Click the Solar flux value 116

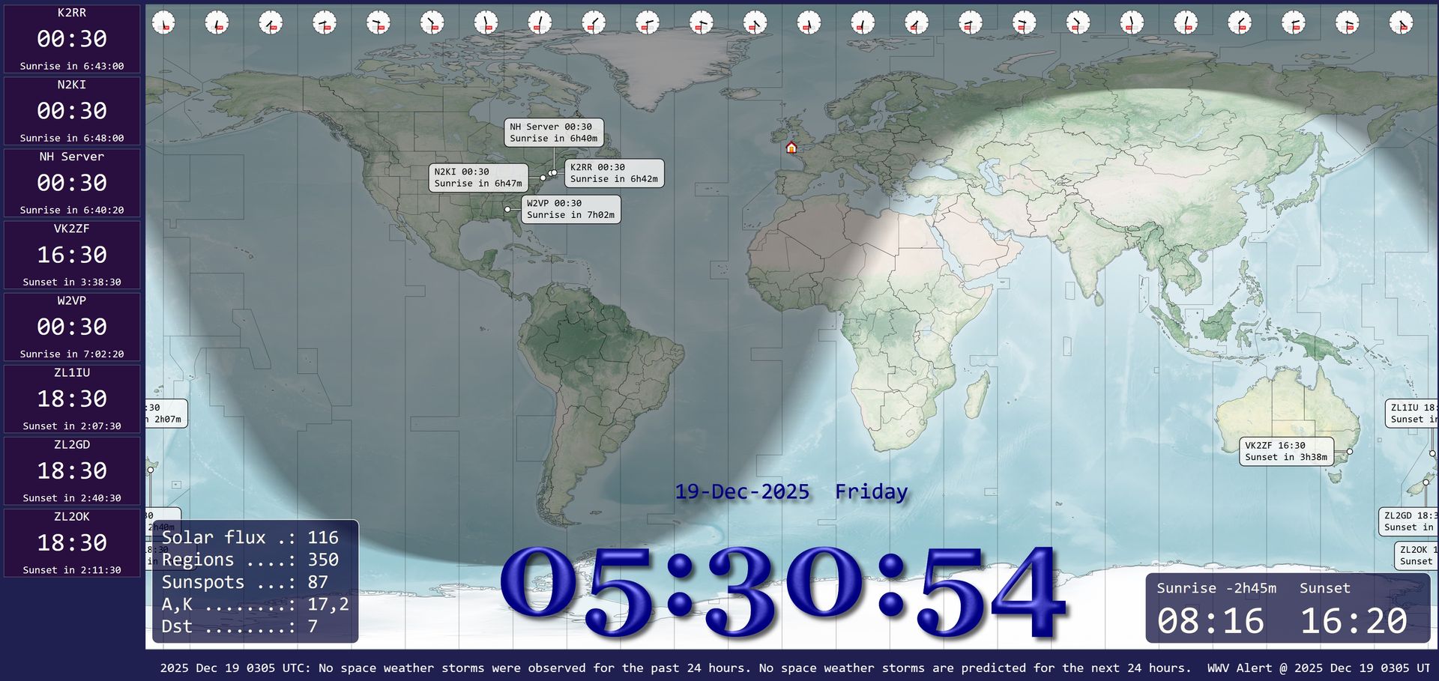(323, 538)
